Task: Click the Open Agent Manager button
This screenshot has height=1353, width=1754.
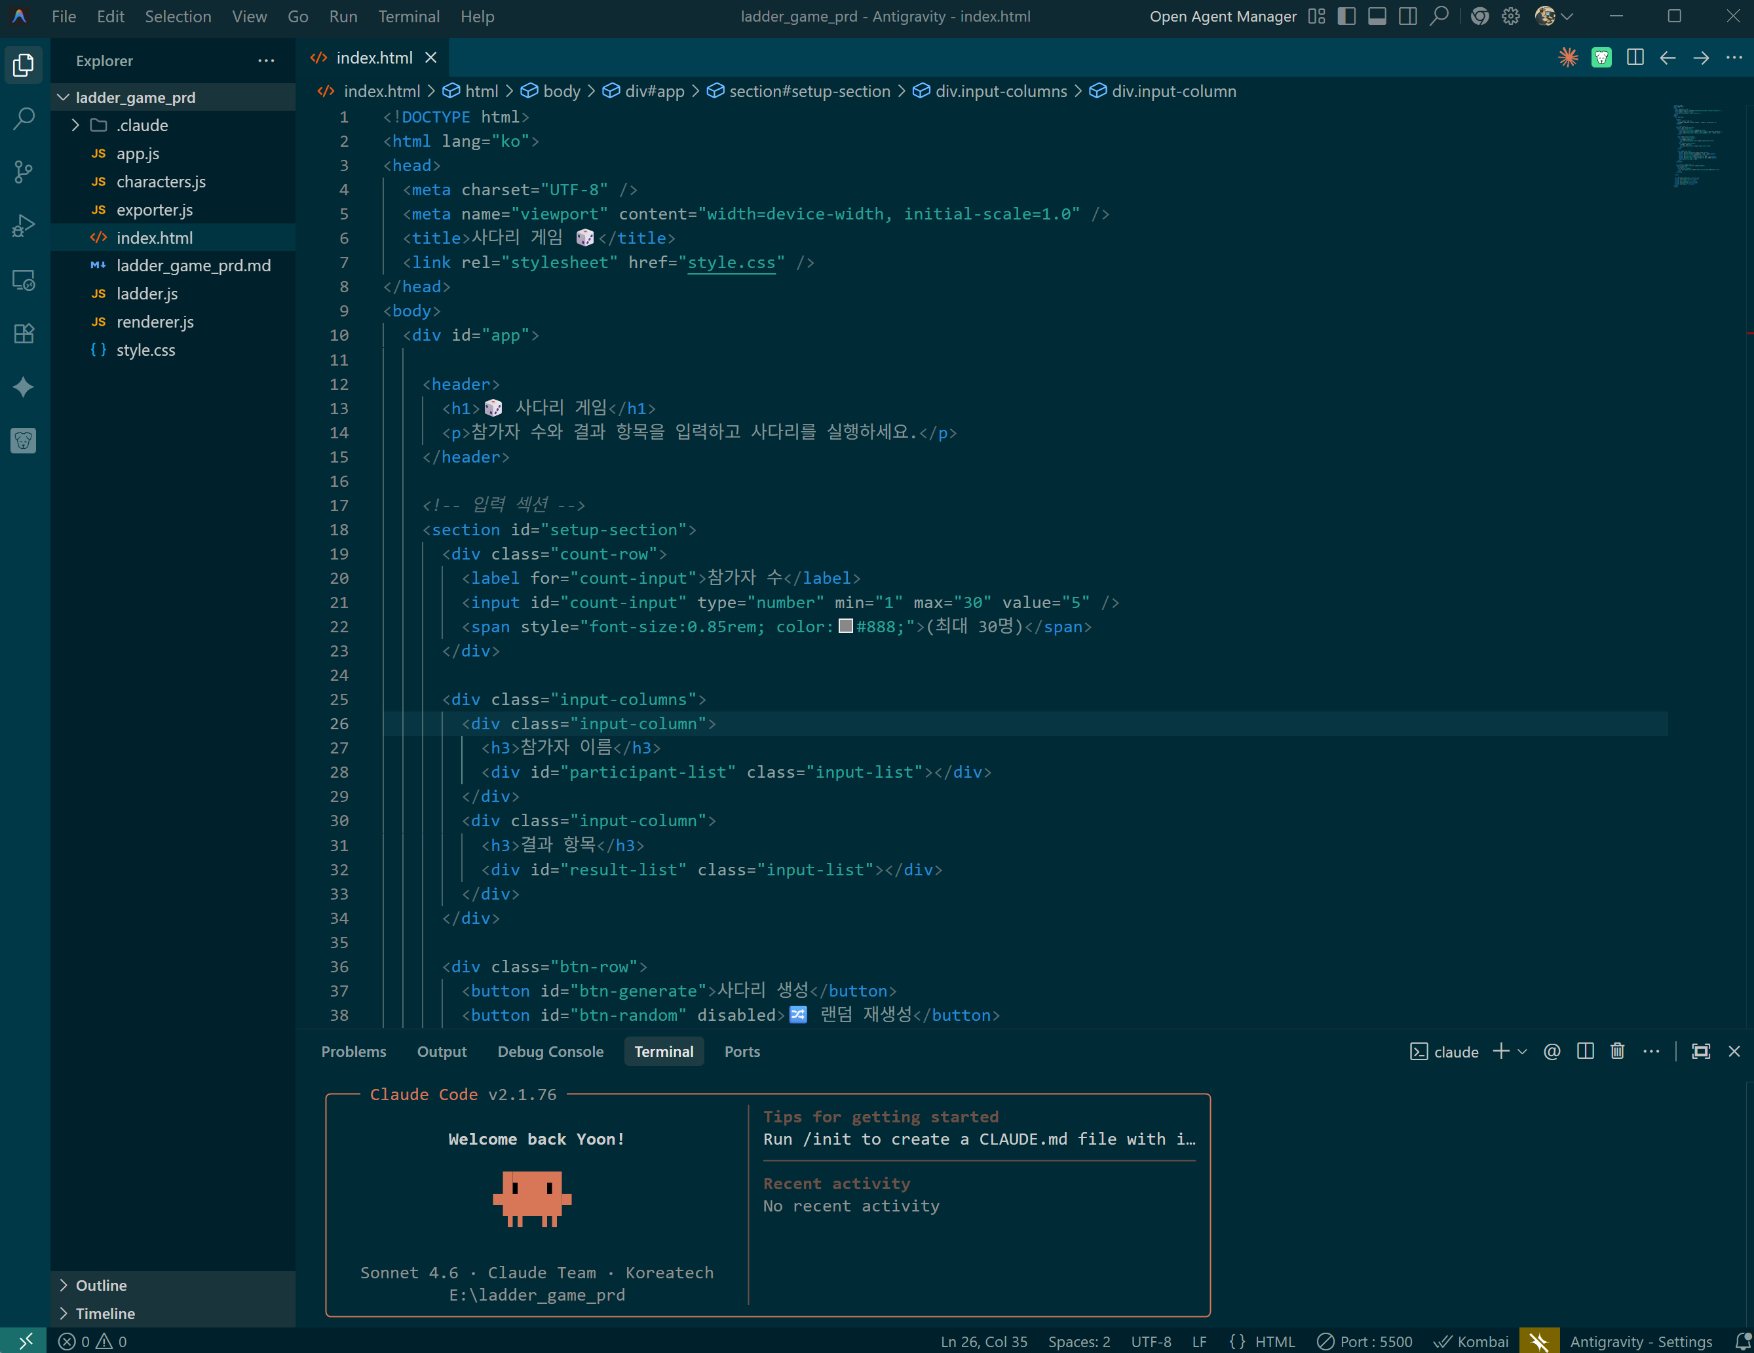Action: point(1223,16)
